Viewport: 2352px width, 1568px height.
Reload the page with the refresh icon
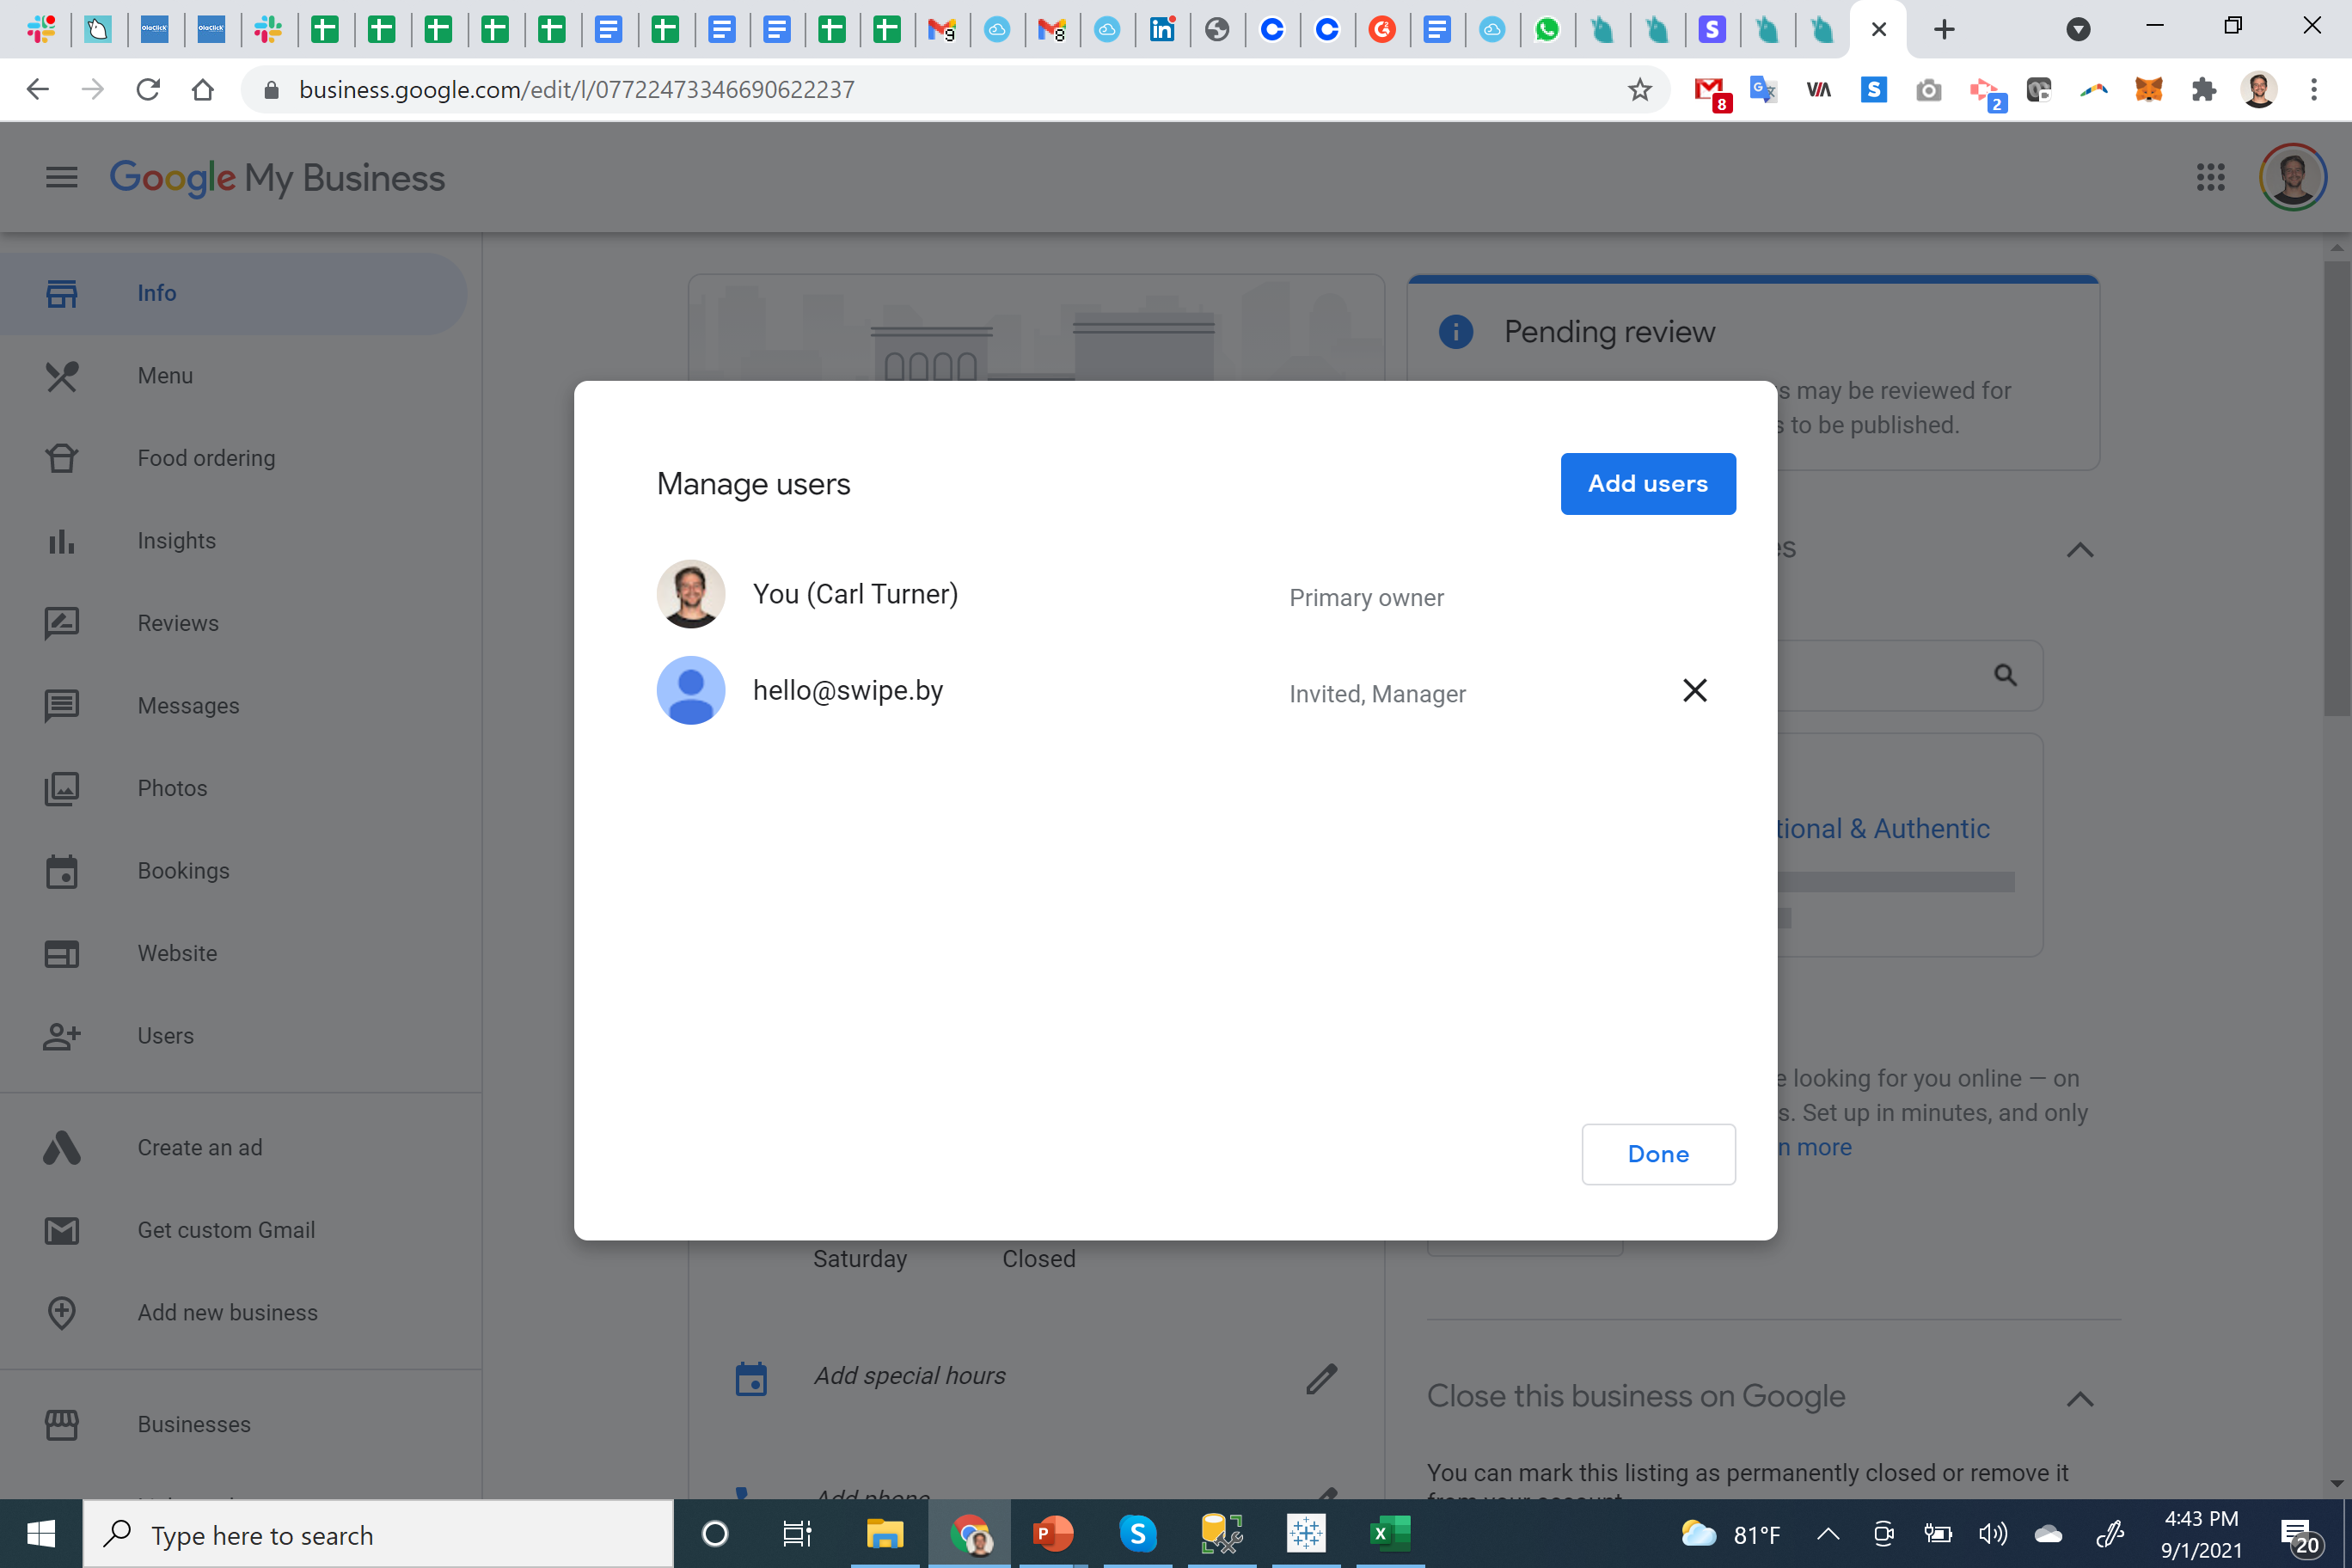point(148,90)
